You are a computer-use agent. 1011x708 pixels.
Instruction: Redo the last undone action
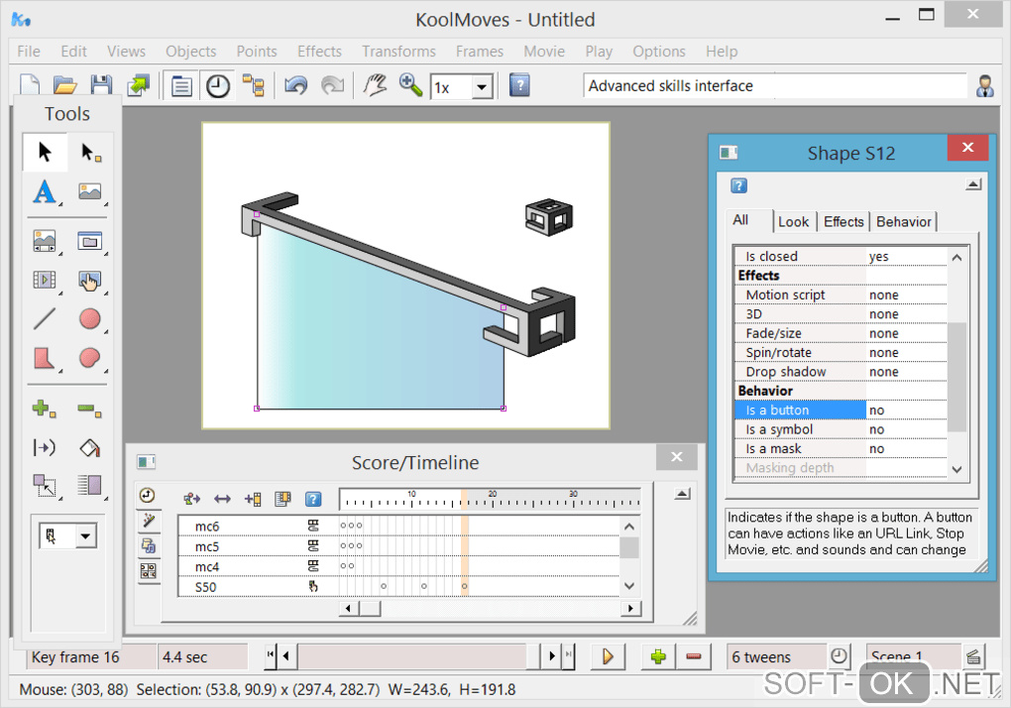[332, 85]
